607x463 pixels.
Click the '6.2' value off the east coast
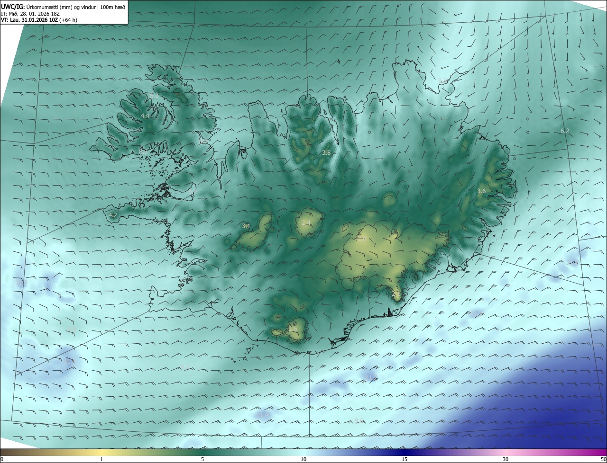tap(565, 131)
